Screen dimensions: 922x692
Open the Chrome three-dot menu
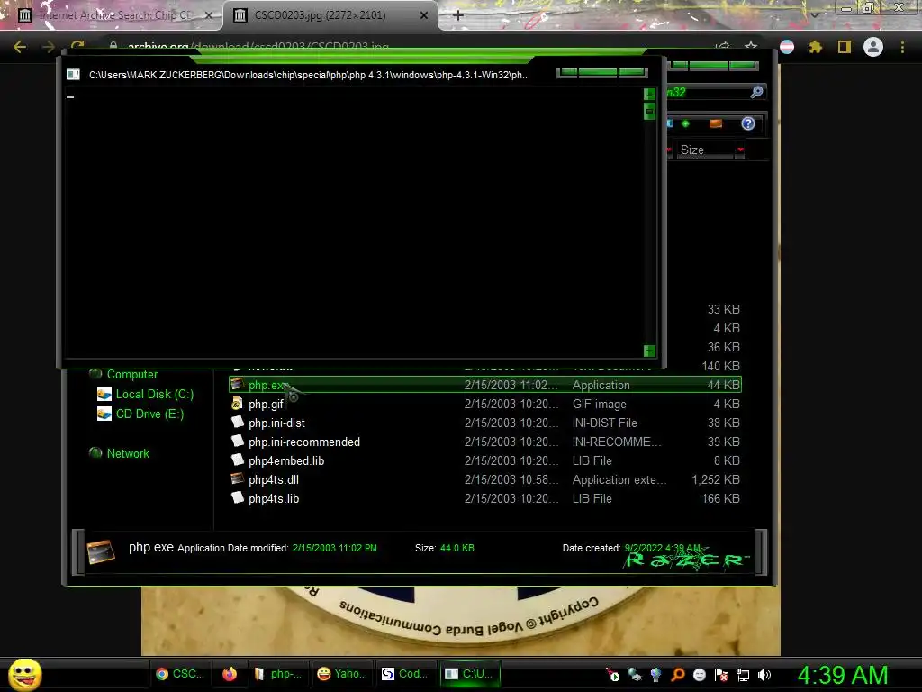tap(902, 47)
